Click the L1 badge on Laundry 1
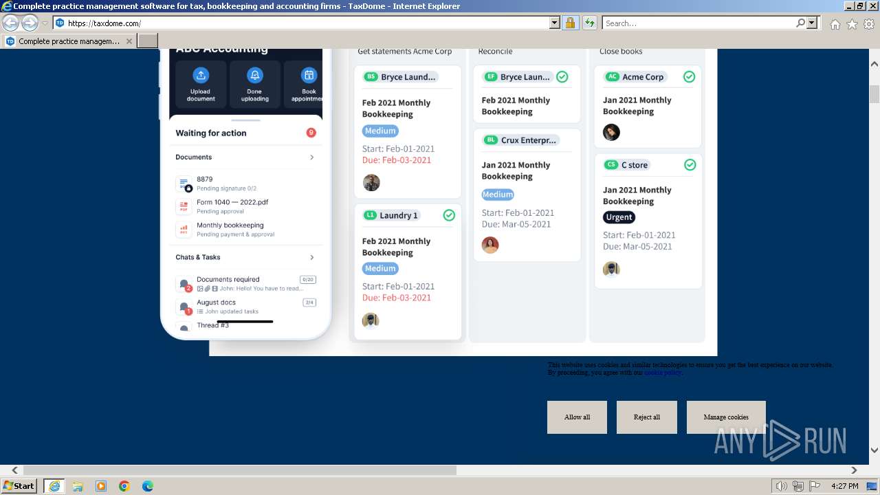The height and width of the screenshot is (495, 880). 370,215
